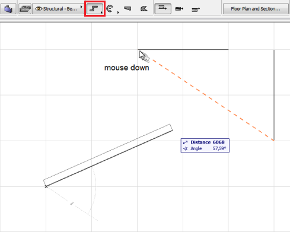Open the Structural - Be... layer dropdown
The image size is (290, 232).
(x=58, y=9)
